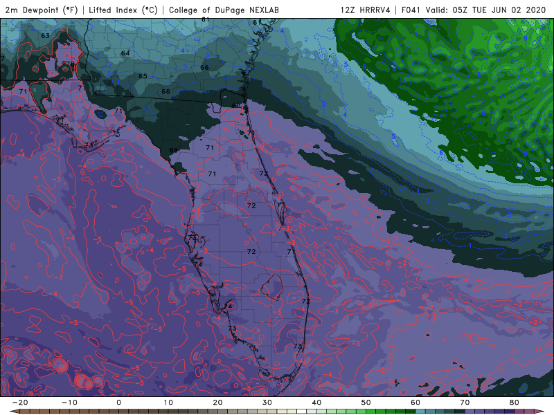Click the '-10' color scale label
Viewport: 554px width, 415px height.
(x=69, y=403)
